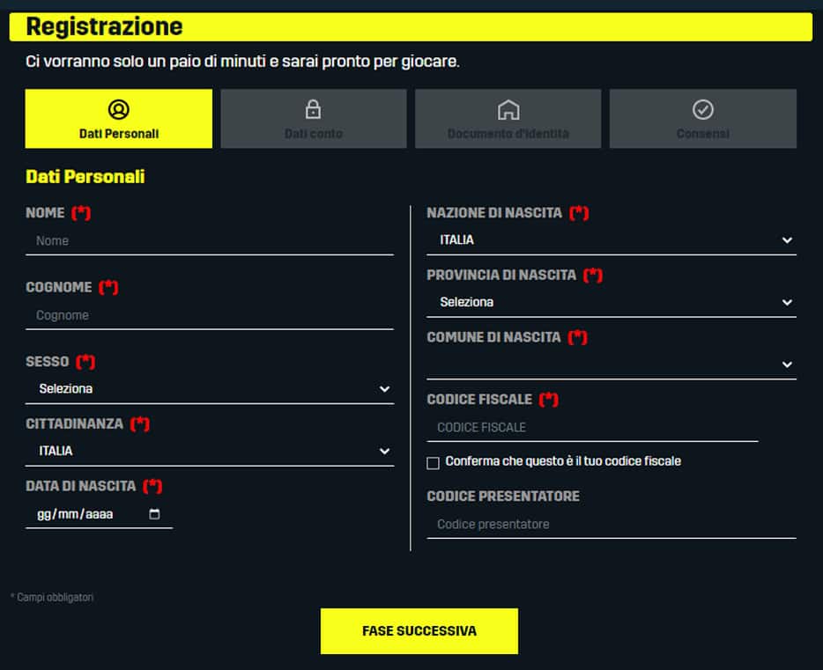Click the chevron on the Cittadinanza dropdown

pos(383,450)
